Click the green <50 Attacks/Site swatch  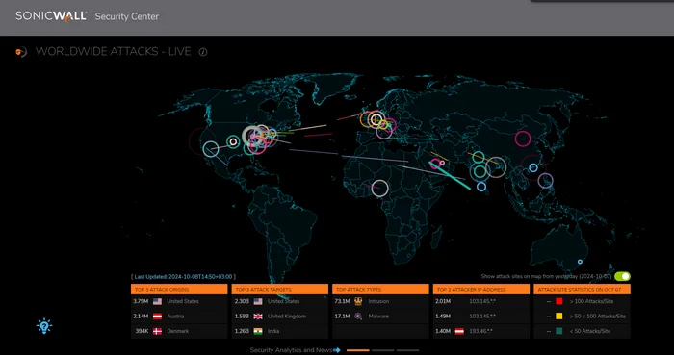click(559, 331)
